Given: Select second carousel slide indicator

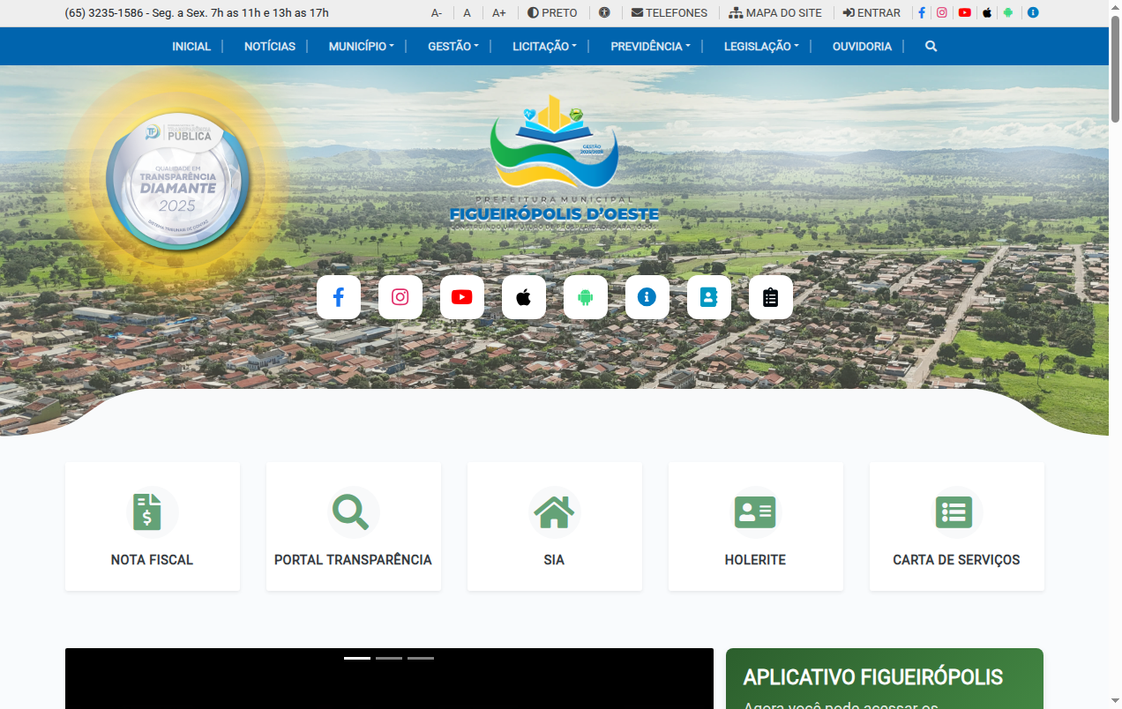Looking at the screenshot, I should point(389,658).
